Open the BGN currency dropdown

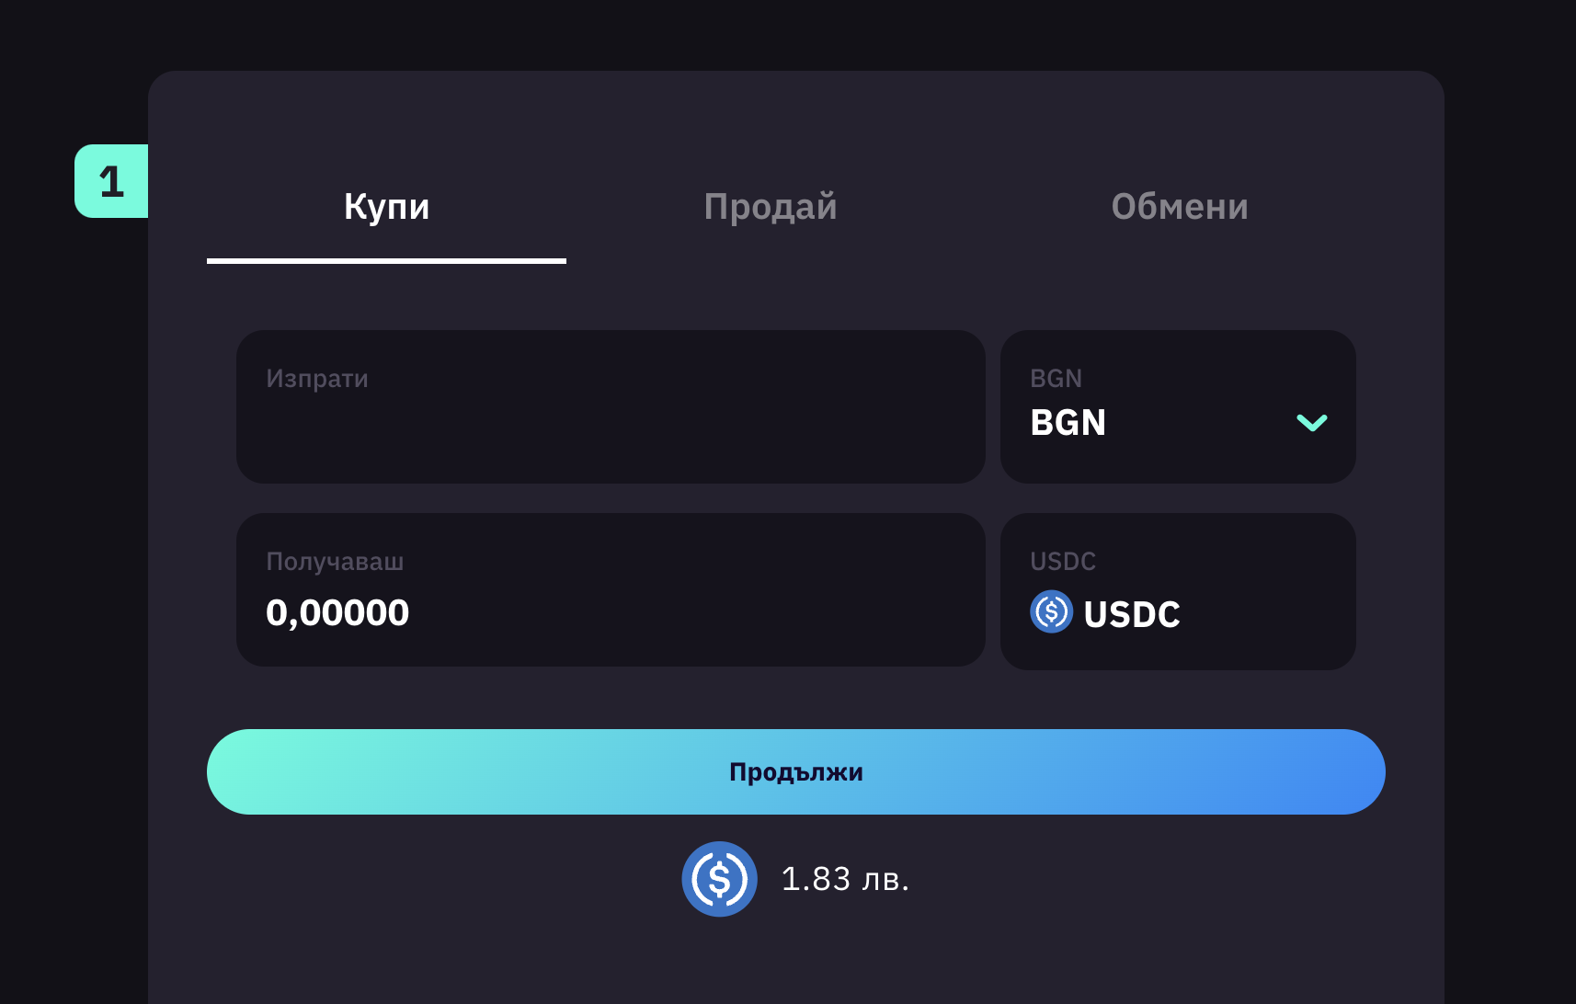[x=1178, y=406]
